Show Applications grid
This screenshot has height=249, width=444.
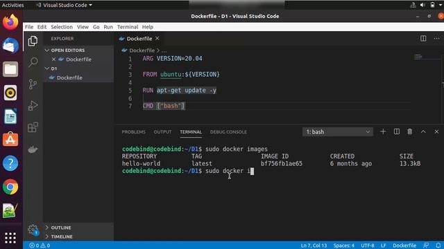(10, 238)
